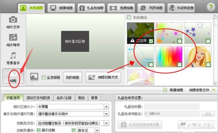Click the 新建相册 document icon
This screenshot has height=133, width=218.
[x=165, y=90]
